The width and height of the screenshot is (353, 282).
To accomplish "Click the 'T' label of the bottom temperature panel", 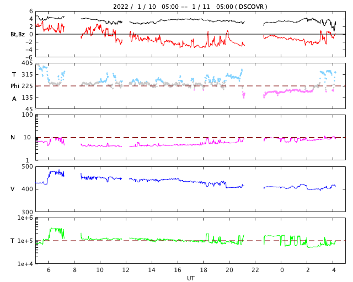I will point(13,241).
